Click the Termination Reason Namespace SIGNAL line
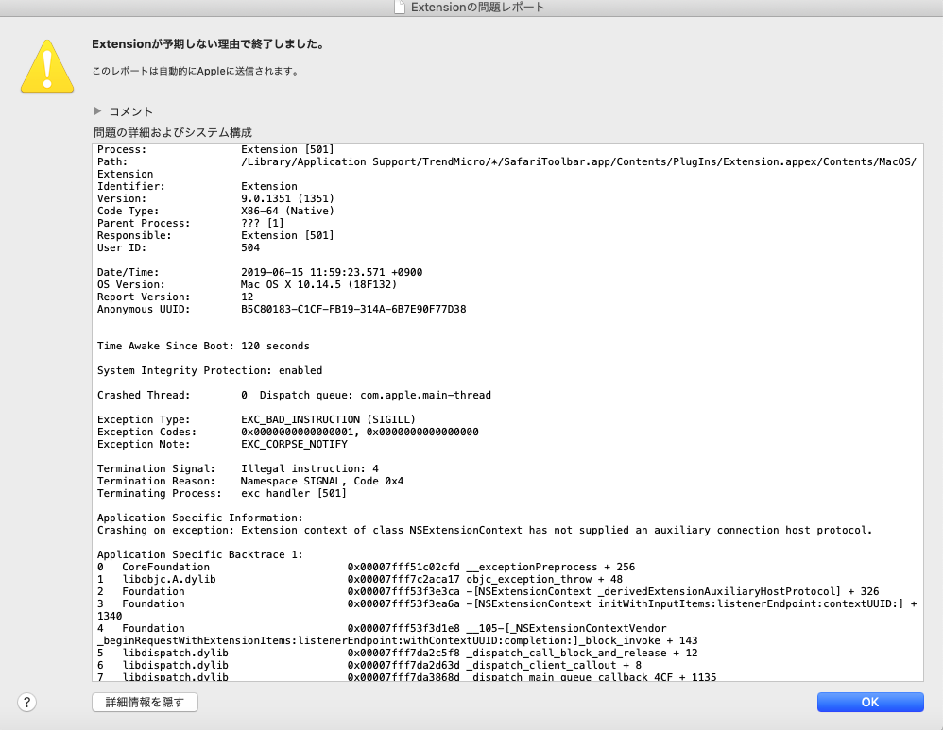 250,481
